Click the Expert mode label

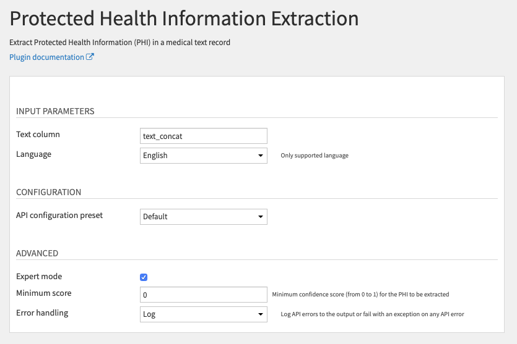click(x=39, y=276)
